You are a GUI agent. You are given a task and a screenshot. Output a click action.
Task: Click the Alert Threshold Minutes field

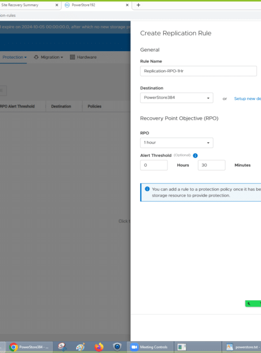pos(212,165)
